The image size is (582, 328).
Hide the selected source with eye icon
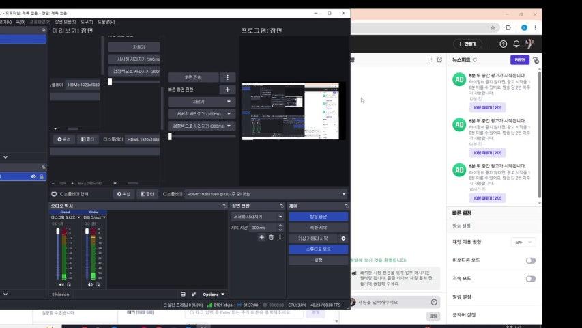pos(33,177)
